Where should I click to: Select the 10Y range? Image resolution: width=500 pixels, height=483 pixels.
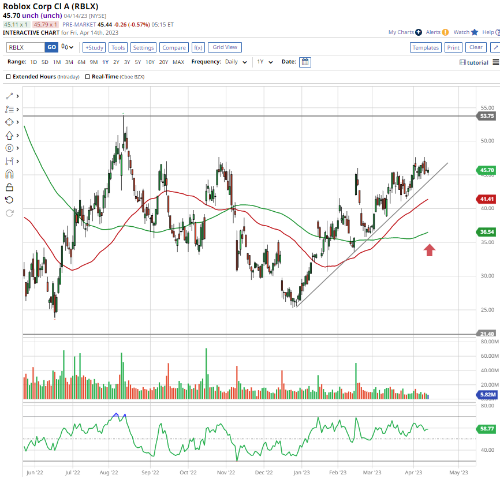click(150, 62)
